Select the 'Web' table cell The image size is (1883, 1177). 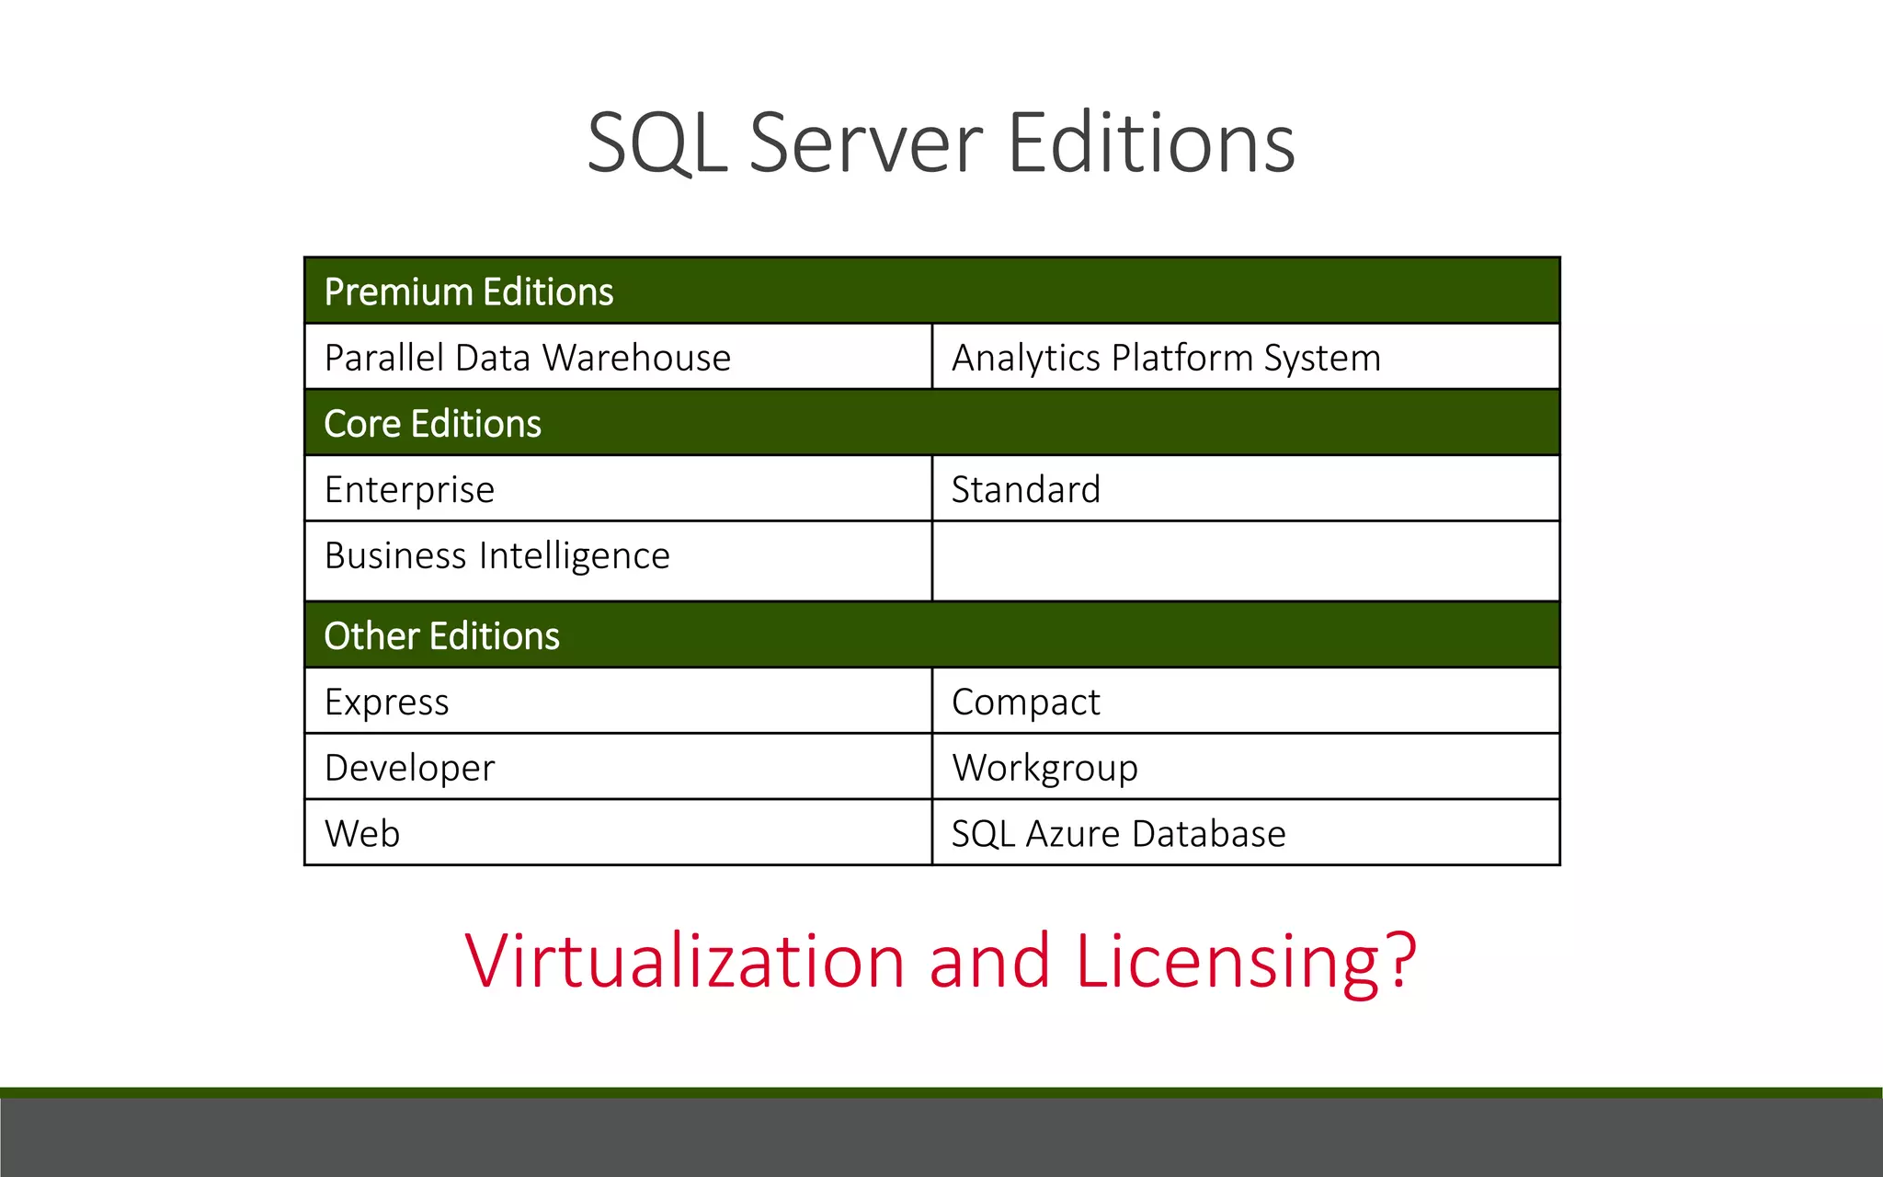tap(618, 832)
